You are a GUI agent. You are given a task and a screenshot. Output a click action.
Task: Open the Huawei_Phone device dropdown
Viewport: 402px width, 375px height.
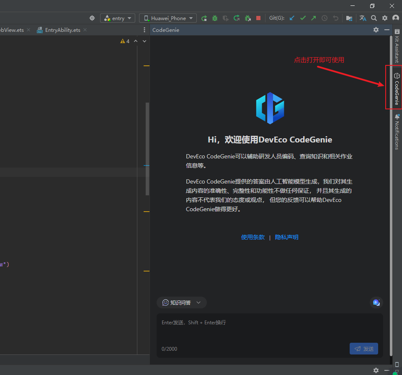coord(168,18)
